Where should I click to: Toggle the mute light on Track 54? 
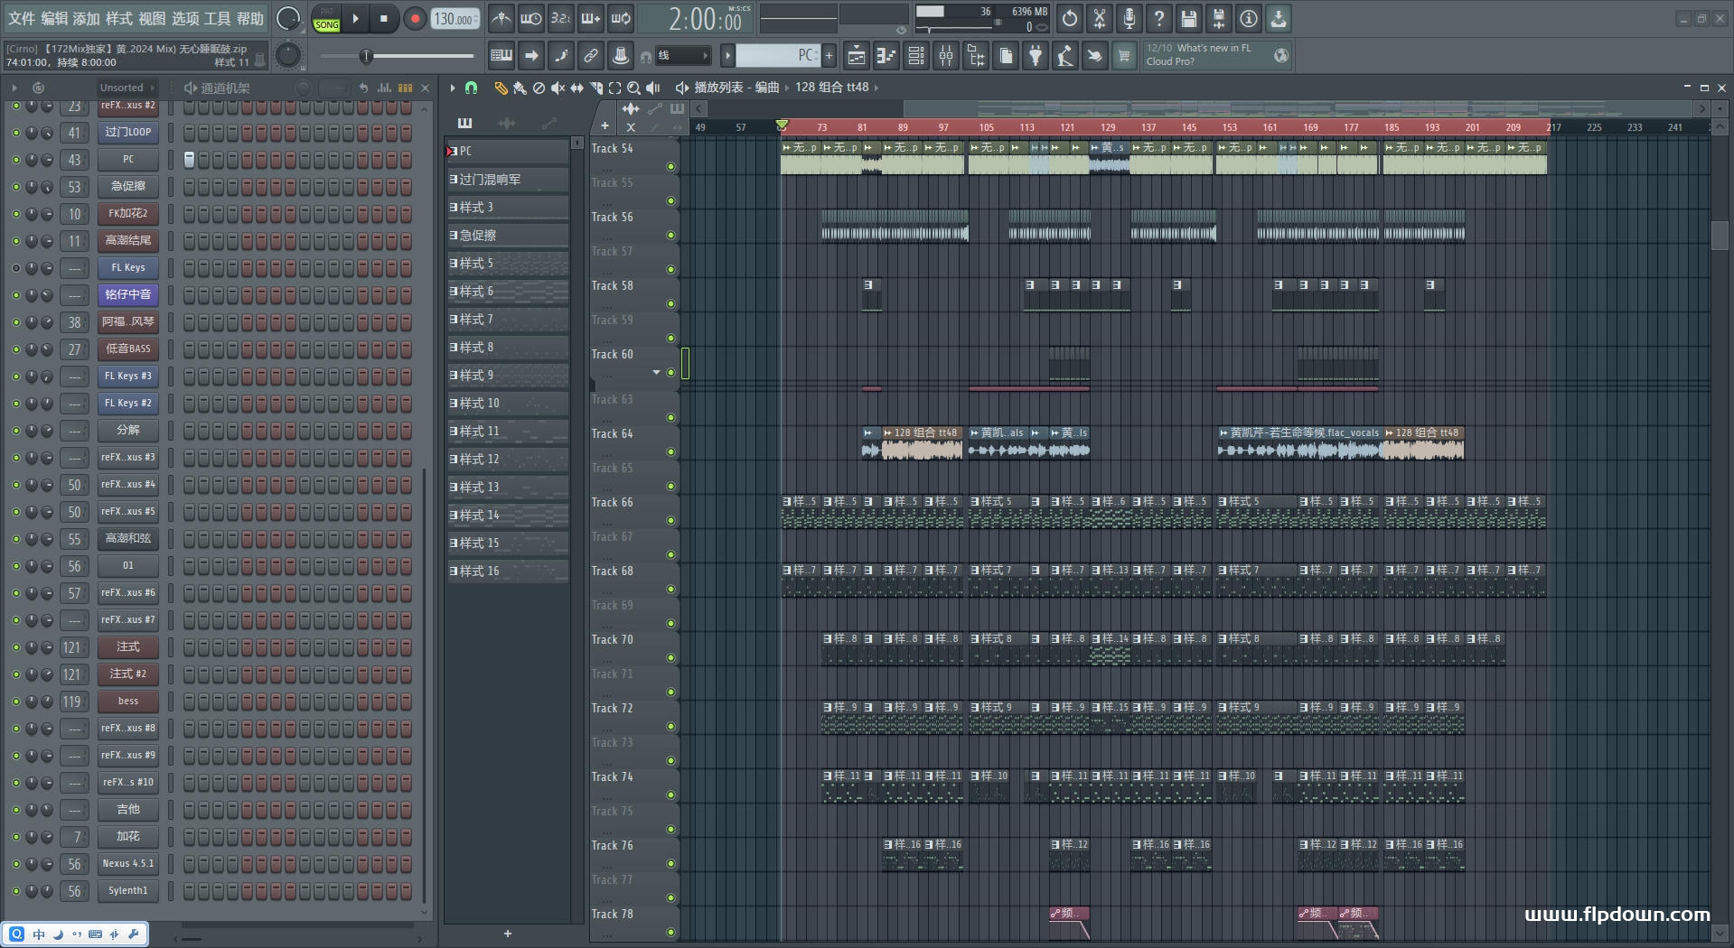pos(670,167)
